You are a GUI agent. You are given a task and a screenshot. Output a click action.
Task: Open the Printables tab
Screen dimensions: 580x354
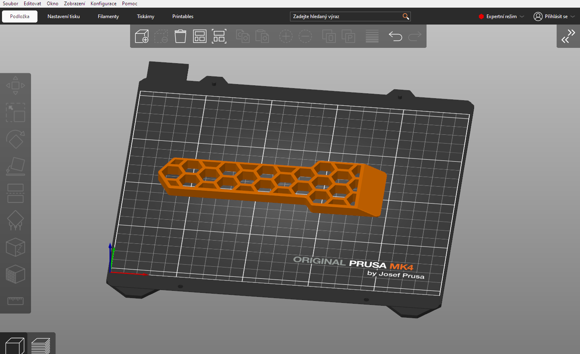pos(183,16)
